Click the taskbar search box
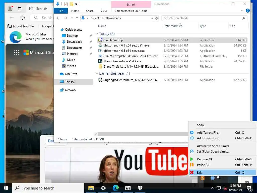This screenshot has width=257, height=193. pyautogui.click(x=48, y=188)
